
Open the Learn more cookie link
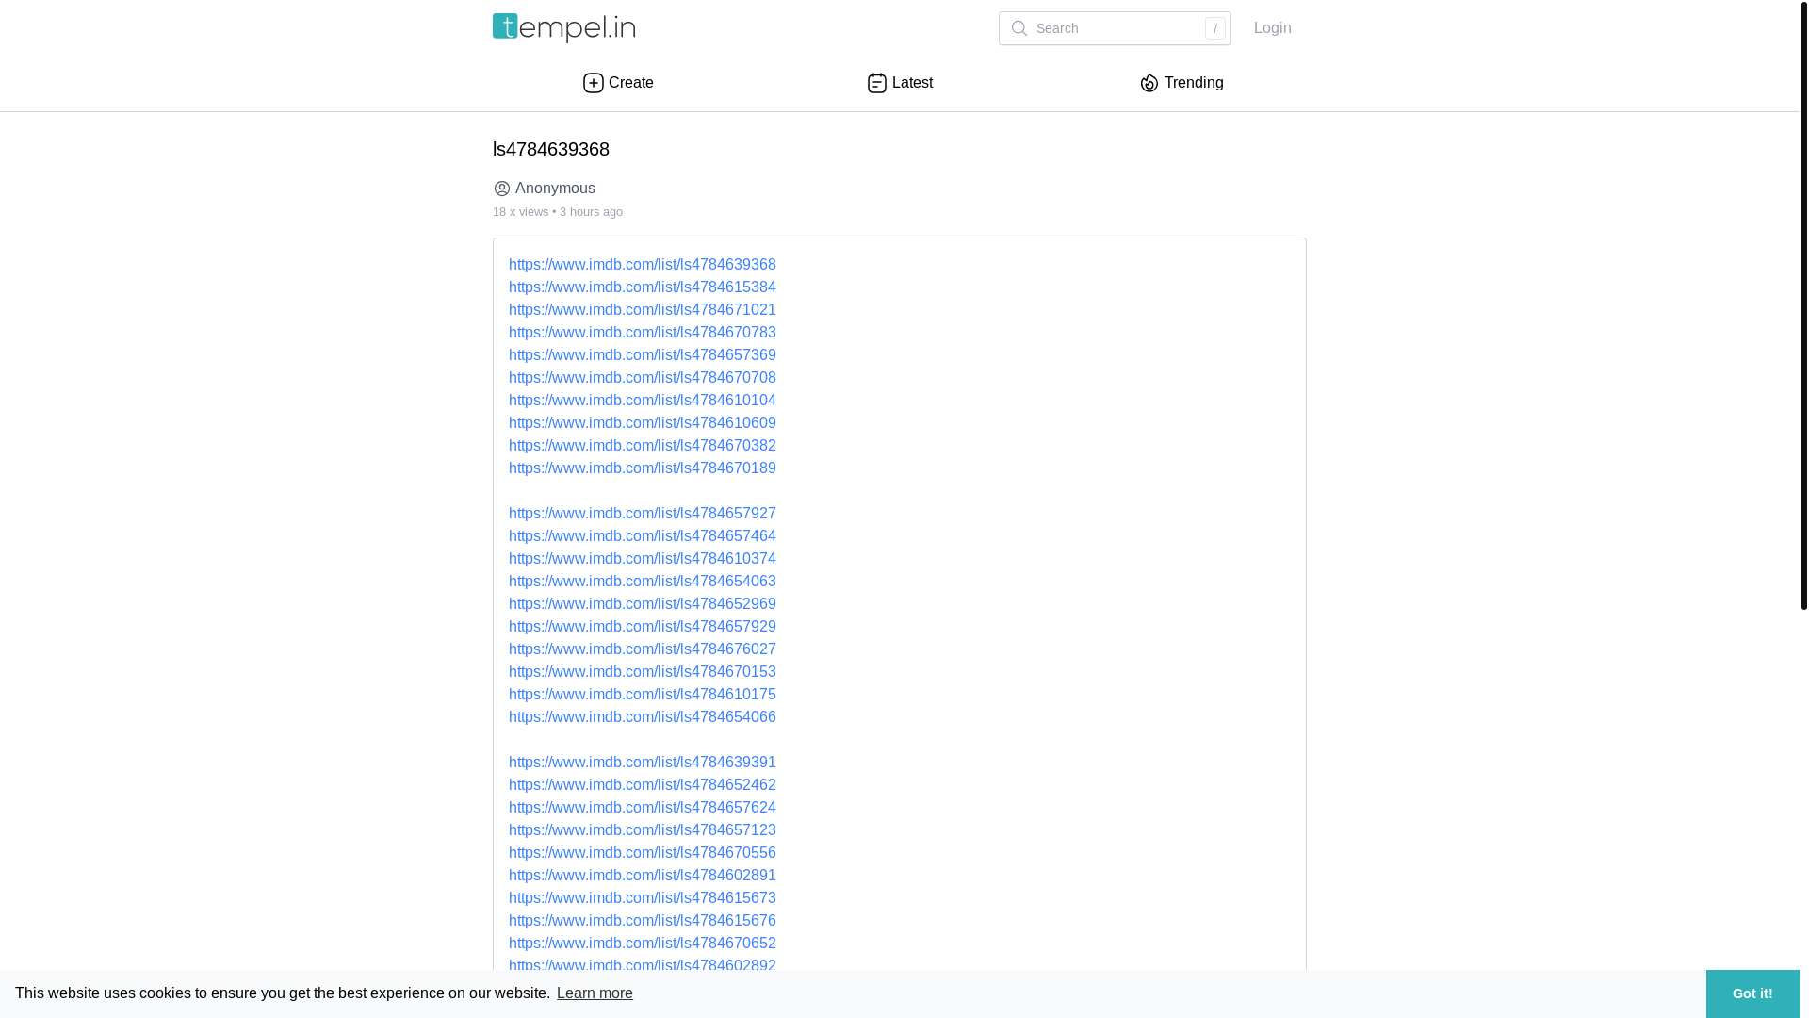[x=595, y=993]
